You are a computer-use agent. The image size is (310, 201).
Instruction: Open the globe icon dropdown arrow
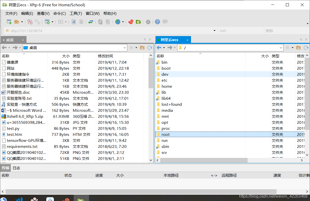coord(123,22)
